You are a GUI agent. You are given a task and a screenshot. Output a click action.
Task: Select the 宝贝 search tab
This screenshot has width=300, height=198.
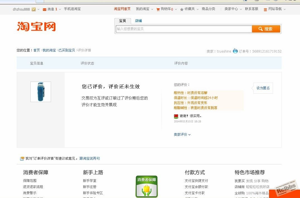click(122, 21)
